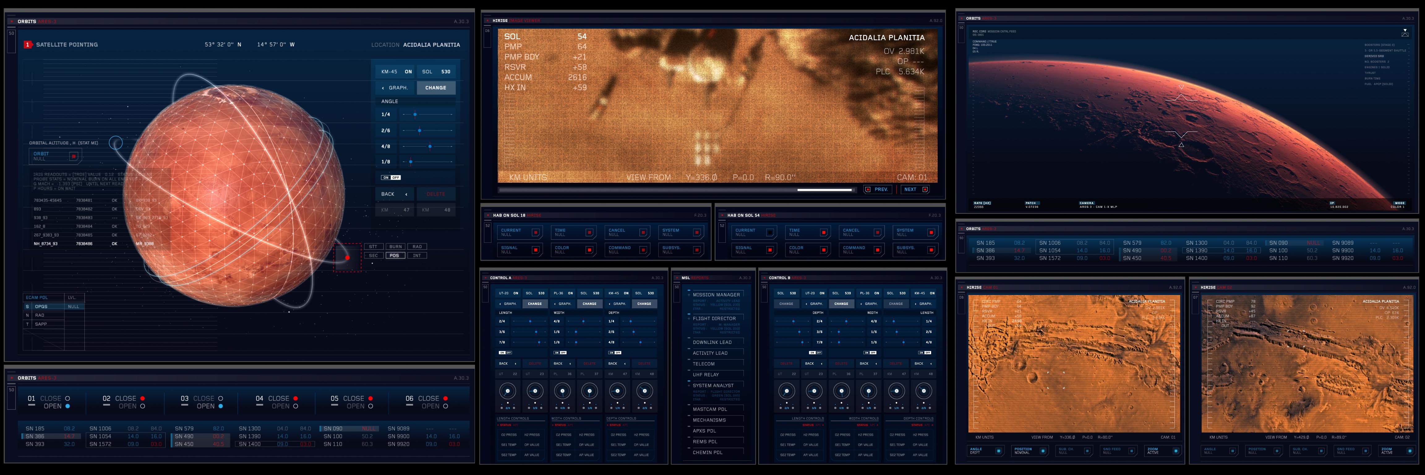This screenshot has width=1425, height=475.
Task: Select the ANGLE DRIFT indicator under HIRISE CAM 01
Action: point(986,451)
